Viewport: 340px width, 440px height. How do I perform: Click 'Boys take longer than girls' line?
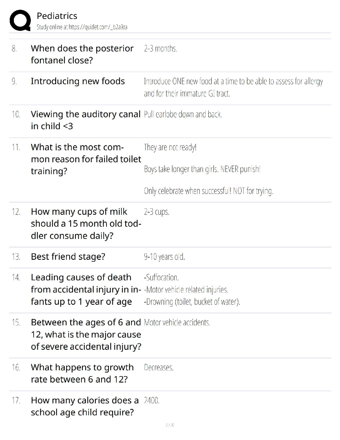[x=202, y=169]
